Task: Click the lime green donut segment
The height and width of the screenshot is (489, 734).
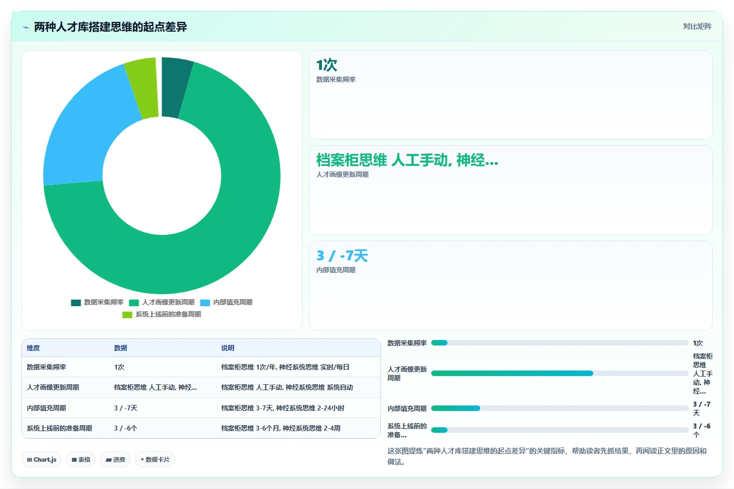Action: click(x=143, y=87)
